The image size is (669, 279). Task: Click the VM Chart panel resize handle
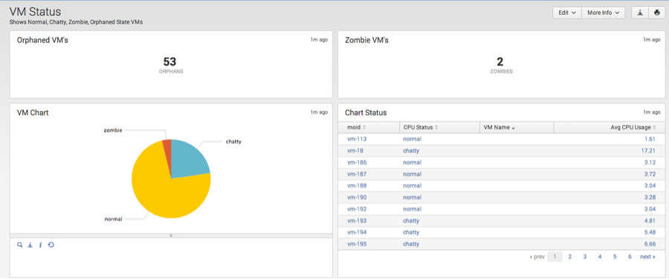(x=171, y=235)
